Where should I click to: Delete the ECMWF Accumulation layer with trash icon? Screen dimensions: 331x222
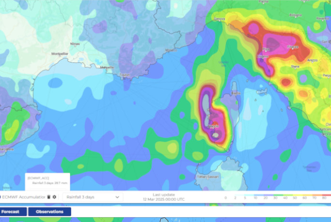point(49,197)
